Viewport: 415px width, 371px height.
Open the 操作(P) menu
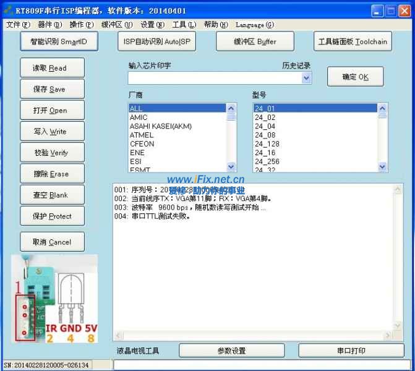click(x=82, y=25)
